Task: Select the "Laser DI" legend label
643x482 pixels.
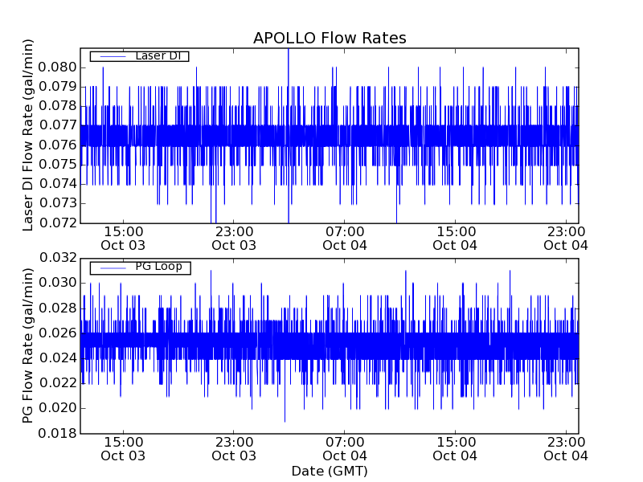Action: pyautogui.click(x=158, y=55)
